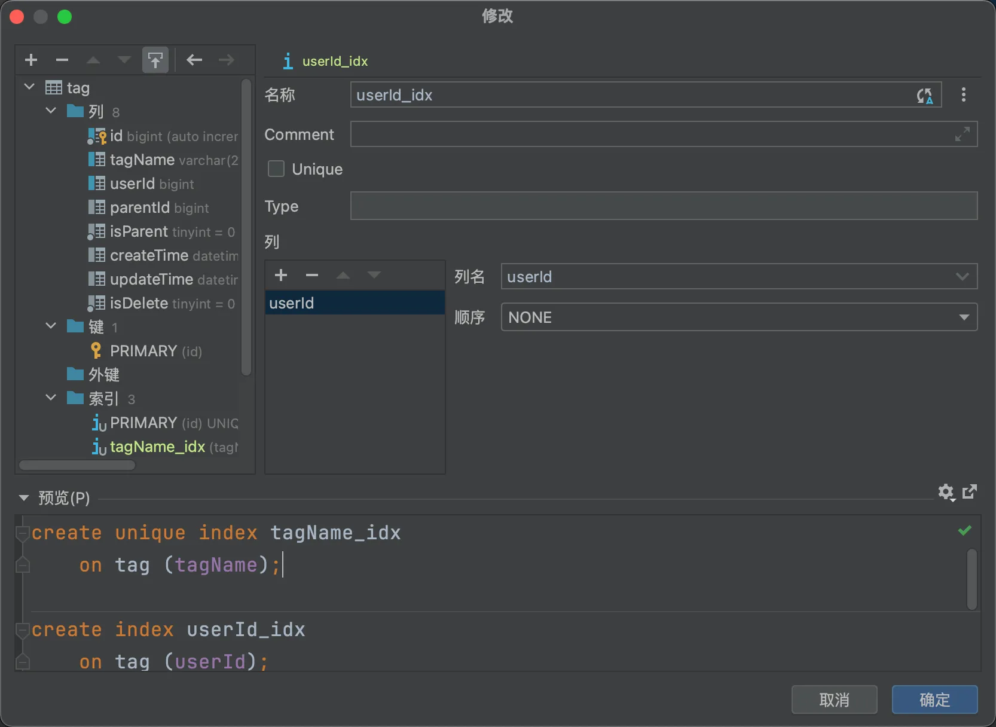996x727 pixels.
Task: Click the Type input field
Action: 664,206
